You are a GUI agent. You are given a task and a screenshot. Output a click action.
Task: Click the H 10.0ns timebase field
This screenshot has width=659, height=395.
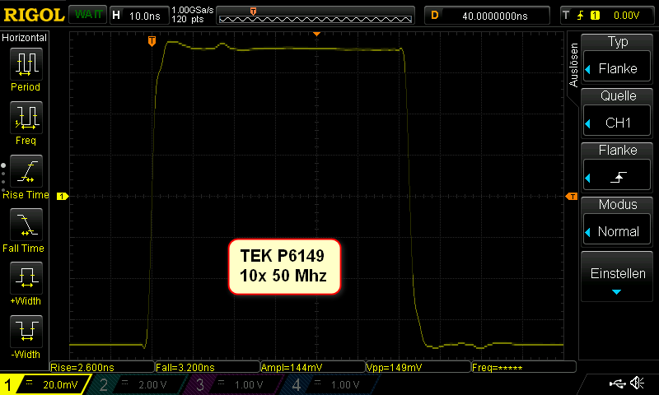[139, 16]
